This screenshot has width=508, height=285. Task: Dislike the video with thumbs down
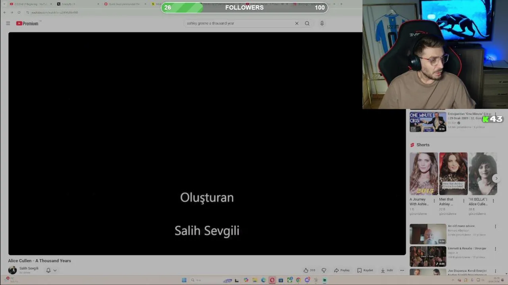tap(324, 270)
